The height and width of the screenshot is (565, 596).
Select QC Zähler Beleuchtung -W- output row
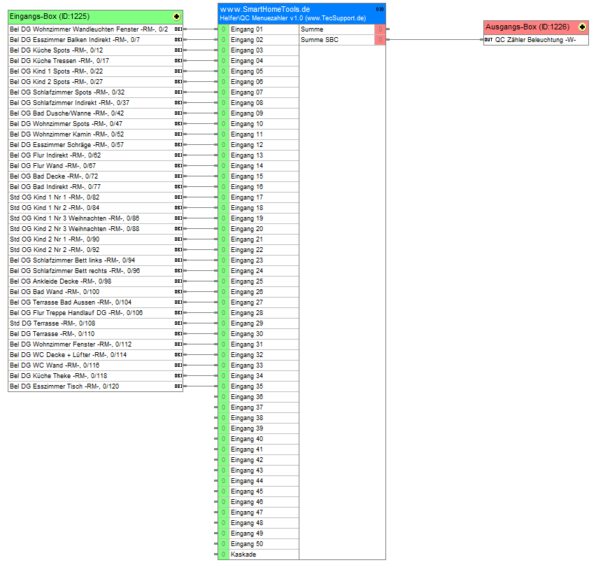536,40
